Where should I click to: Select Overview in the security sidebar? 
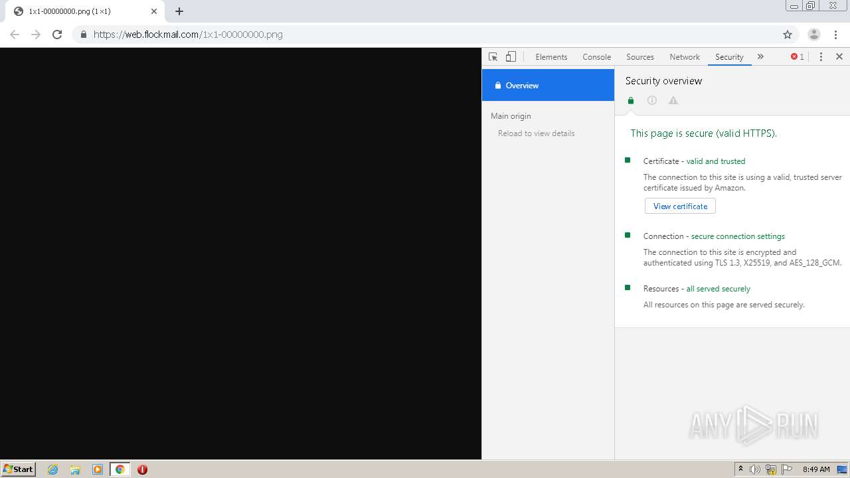pyautogui.click(x=548, y=85)
